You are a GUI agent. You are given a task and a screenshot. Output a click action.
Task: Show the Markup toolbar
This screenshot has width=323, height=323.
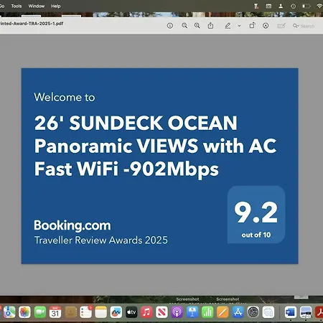point(266,26)
